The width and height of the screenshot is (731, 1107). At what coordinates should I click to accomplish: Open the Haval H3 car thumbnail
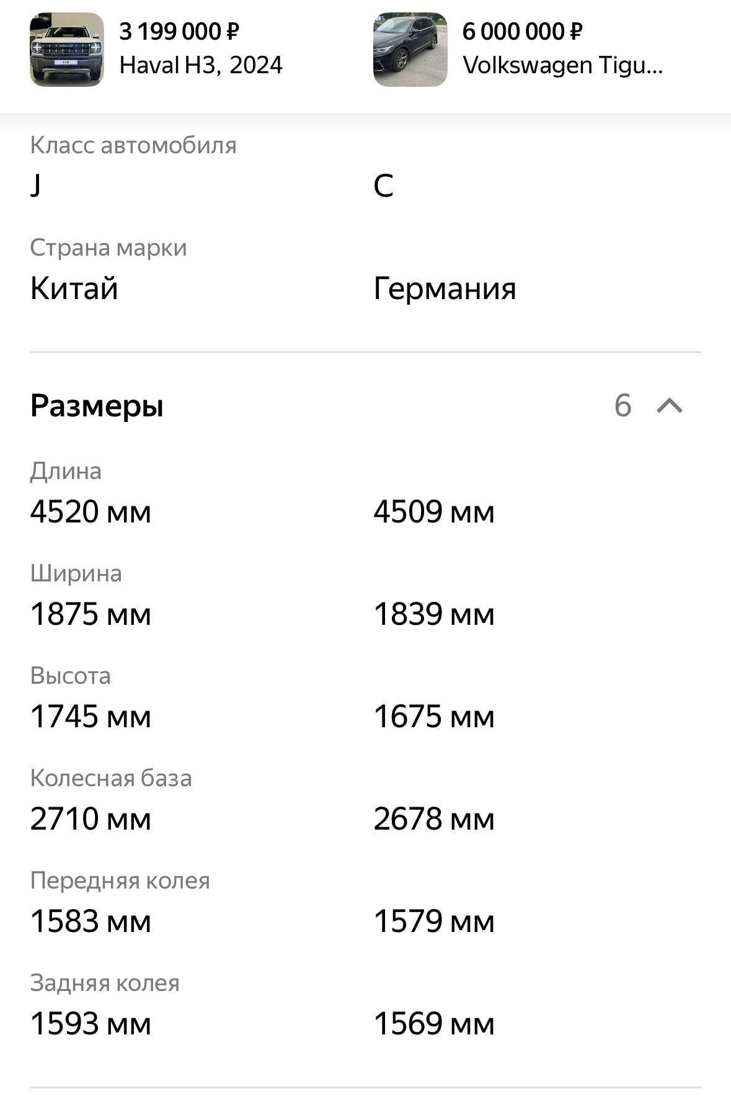67,50
